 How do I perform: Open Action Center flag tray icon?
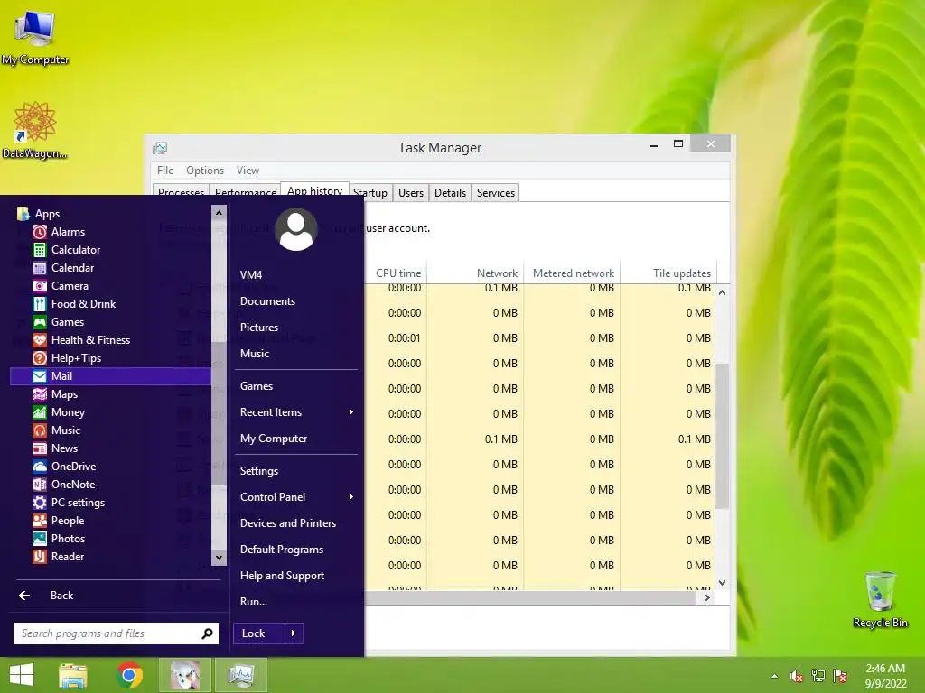click(x=840, y=676)
